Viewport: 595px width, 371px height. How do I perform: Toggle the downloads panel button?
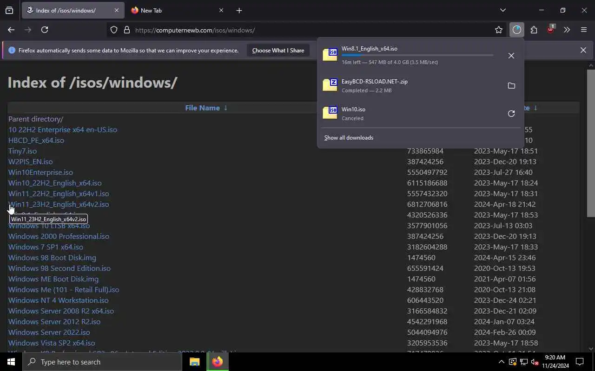pos(516,30)
